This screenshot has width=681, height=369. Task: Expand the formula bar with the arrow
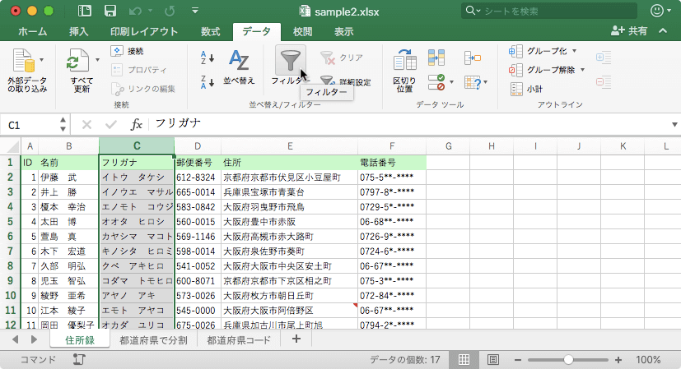pos(674,125)
